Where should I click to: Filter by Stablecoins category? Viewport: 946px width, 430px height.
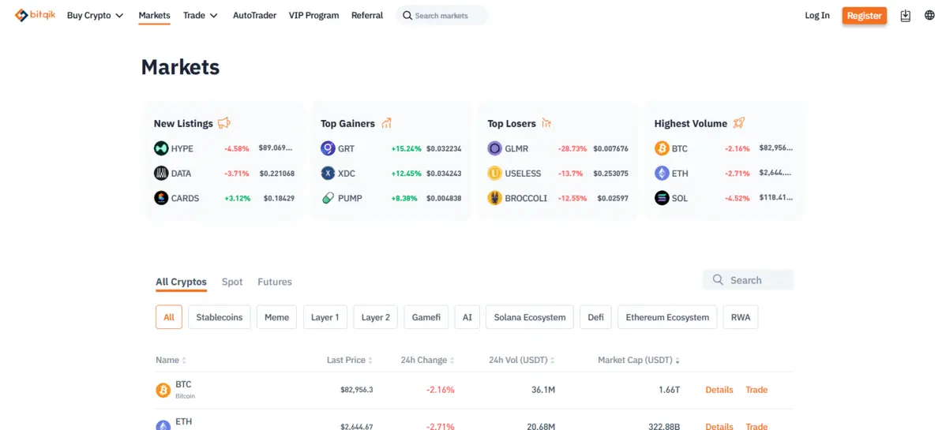click(220, 317)
